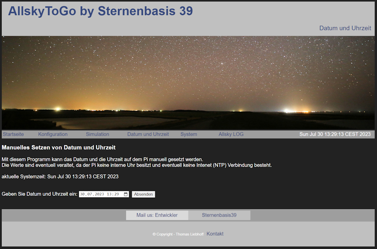Open the Startseite menu item
377x249 pixels.
click(x=13, y=134)
